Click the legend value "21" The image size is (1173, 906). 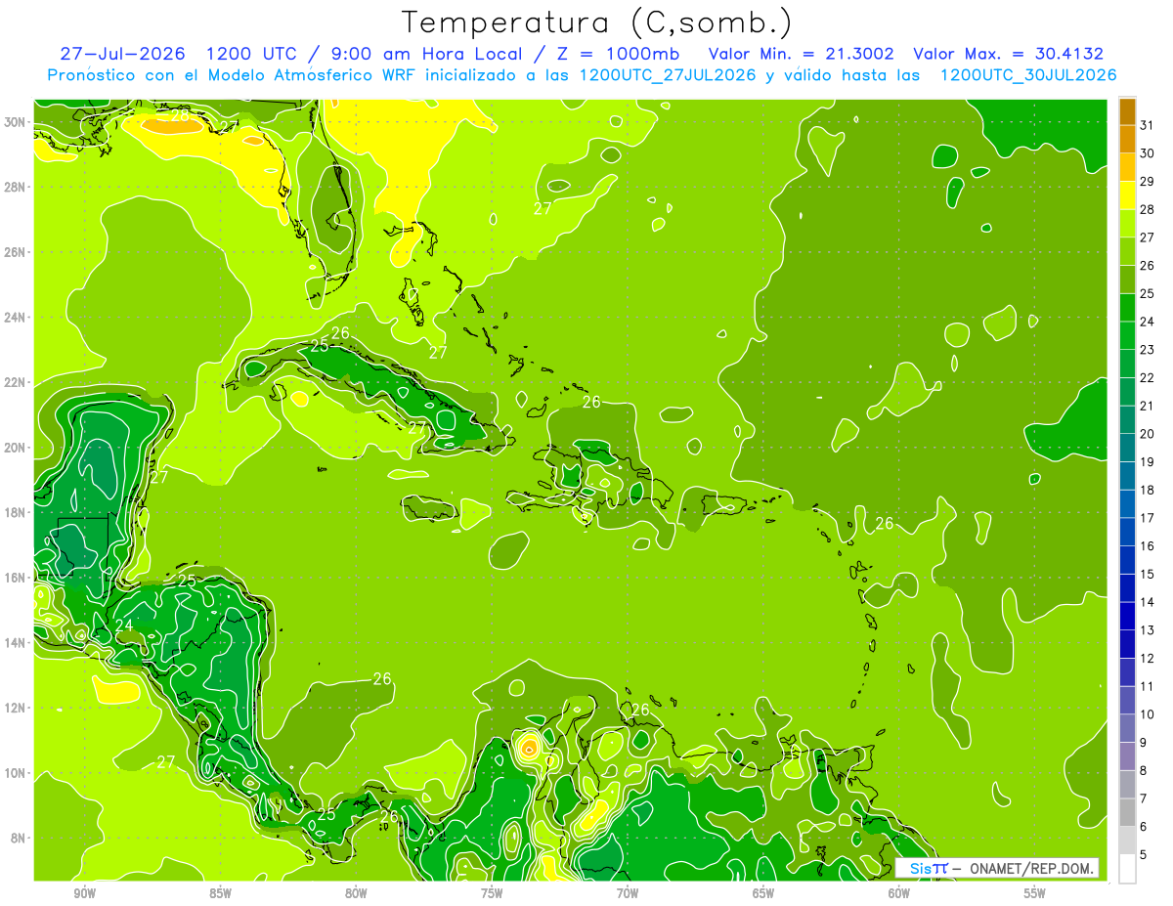1147,406
